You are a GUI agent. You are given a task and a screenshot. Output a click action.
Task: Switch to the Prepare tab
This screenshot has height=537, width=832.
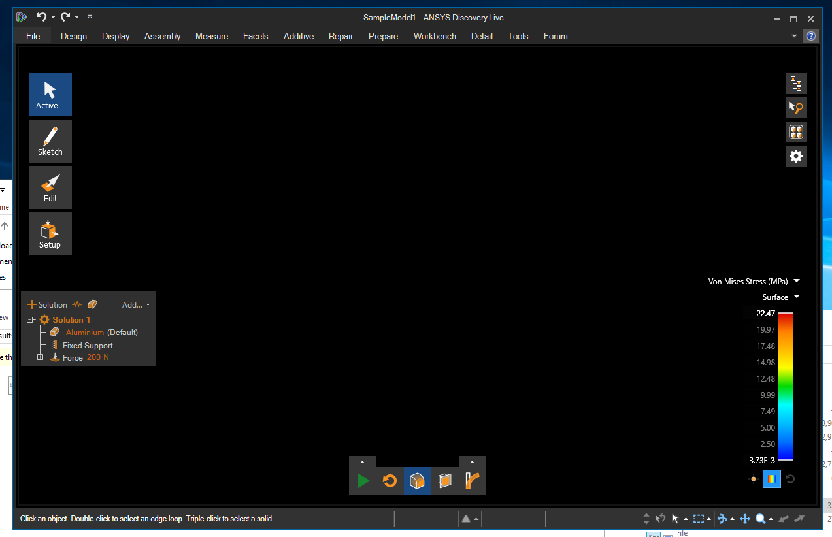(x=384, y=36)
